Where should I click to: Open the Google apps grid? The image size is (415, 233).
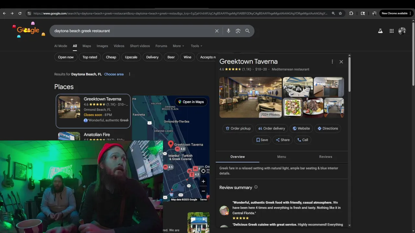click(x=392, y=31)
